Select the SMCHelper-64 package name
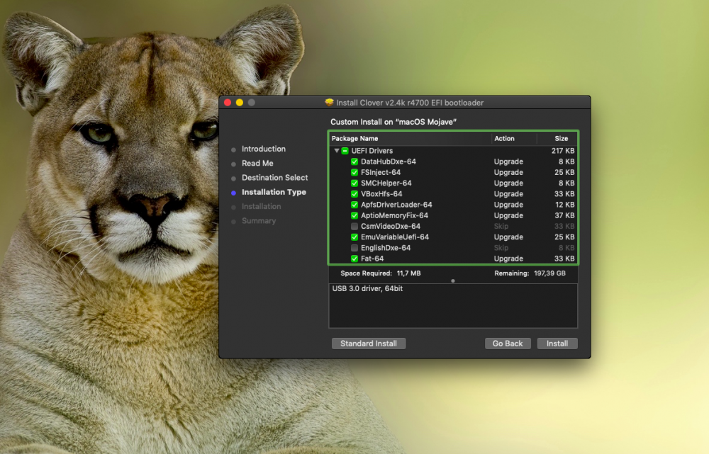 click(386, 183)
